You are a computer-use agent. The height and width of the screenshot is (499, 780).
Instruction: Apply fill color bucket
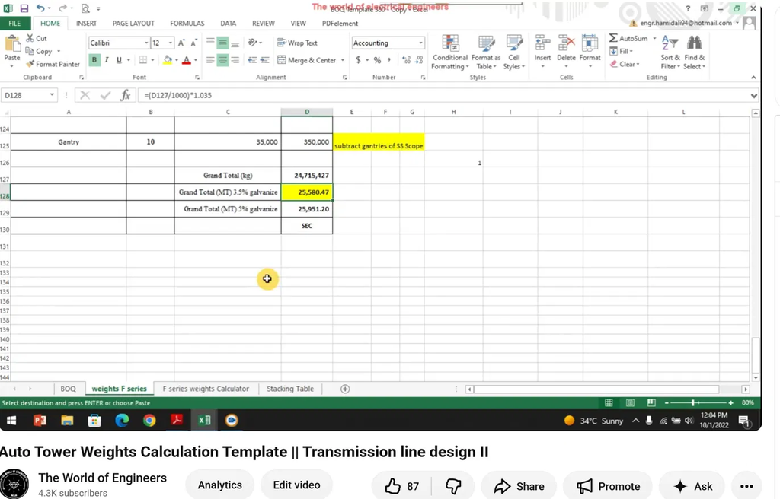(x=168, y=59)
